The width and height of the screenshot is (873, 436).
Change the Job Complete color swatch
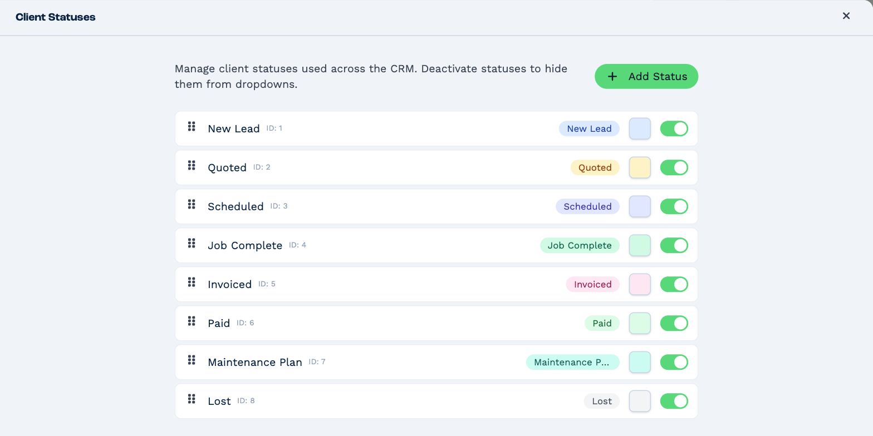[640, 245]
